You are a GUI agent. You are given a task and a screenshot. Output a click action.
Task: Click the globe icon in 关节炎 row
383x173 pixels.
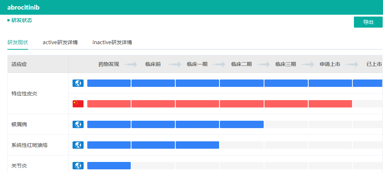pos(78,166)
